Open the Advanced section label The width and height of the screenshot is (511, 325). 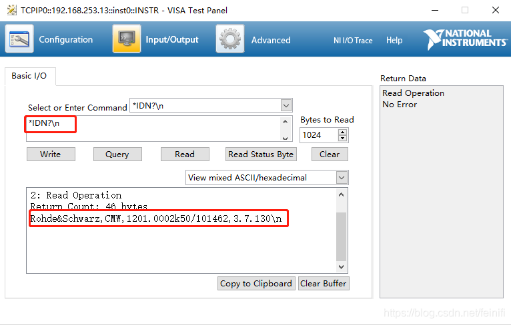[x=271, y=40]
